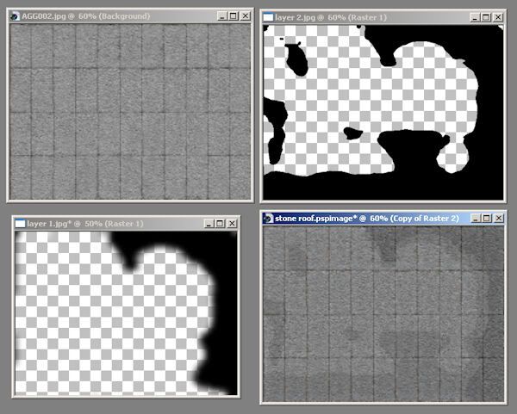Activate the layer 2.jpg window title bar
The width and height of the screenshot is (517, 414).
click(383, 17)
